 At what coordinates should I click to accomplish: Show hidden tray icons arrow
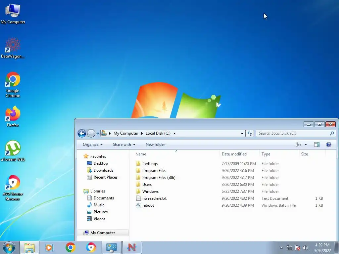point(281,248)
